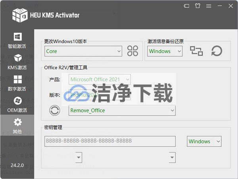Open the ProPlus2021 version dropdown
The image size is (238, 179).
click(x=100, y=95)
